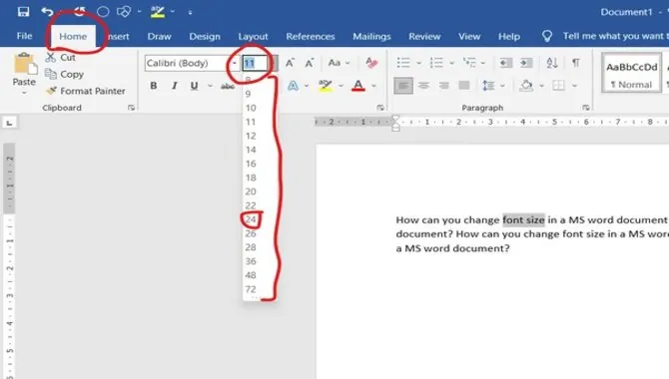Image resolution: width=669 pixels, height=379 pixels.
Task: Switch to the References tab
Action: coord(311,36)
